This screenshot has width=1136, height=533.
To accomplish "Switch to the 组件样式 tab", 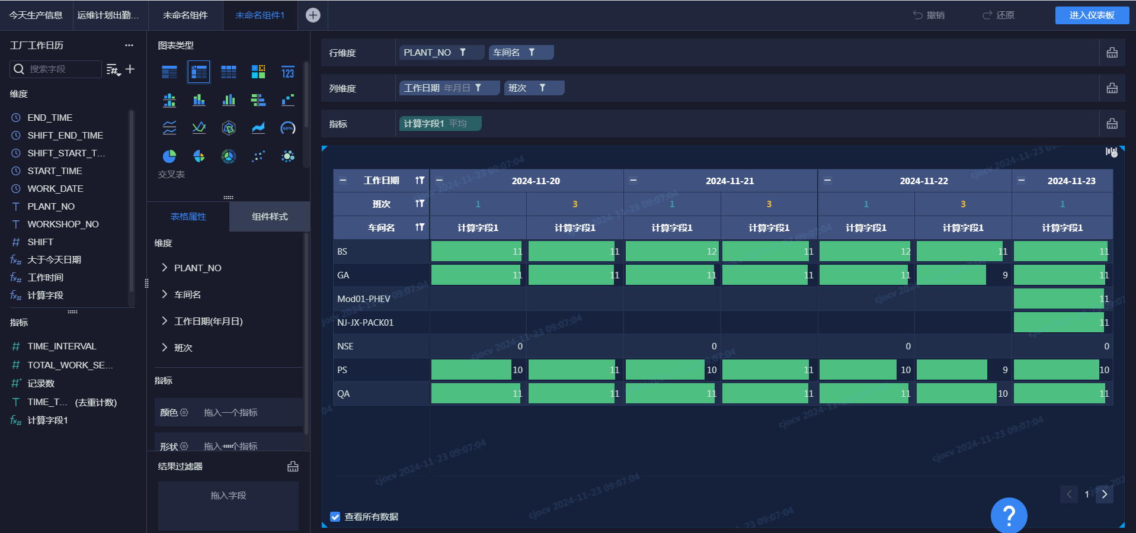I will tap(270, 217).
